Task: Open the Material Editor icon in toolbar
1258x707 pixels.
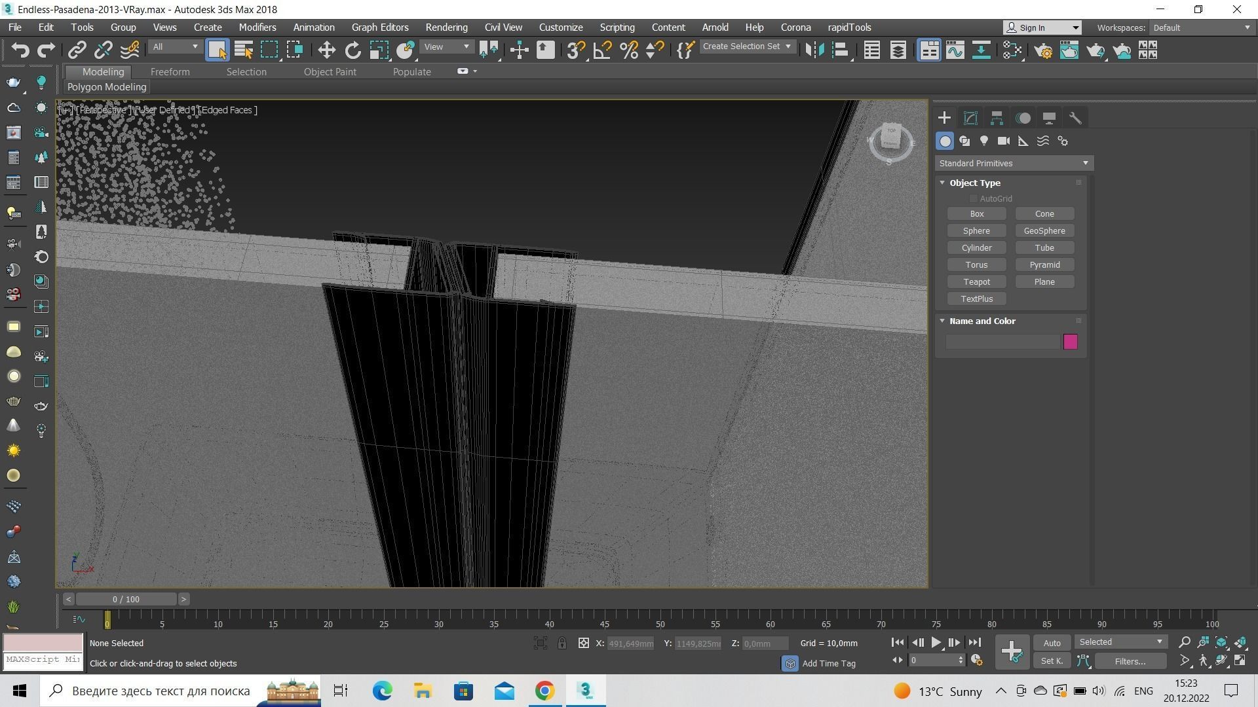Action: coord(1012,50)
